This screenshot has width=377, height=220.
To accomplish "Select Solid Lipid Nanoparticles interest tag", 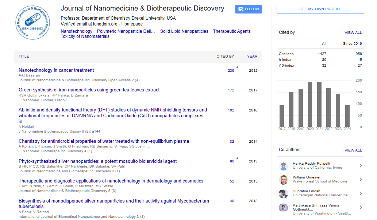I will [x=184, y=31].
